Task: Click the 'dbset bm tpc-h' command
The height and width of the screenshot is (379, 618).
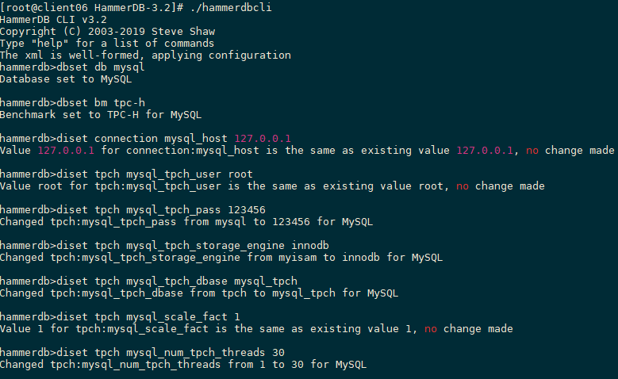Action: pos(101,103)
